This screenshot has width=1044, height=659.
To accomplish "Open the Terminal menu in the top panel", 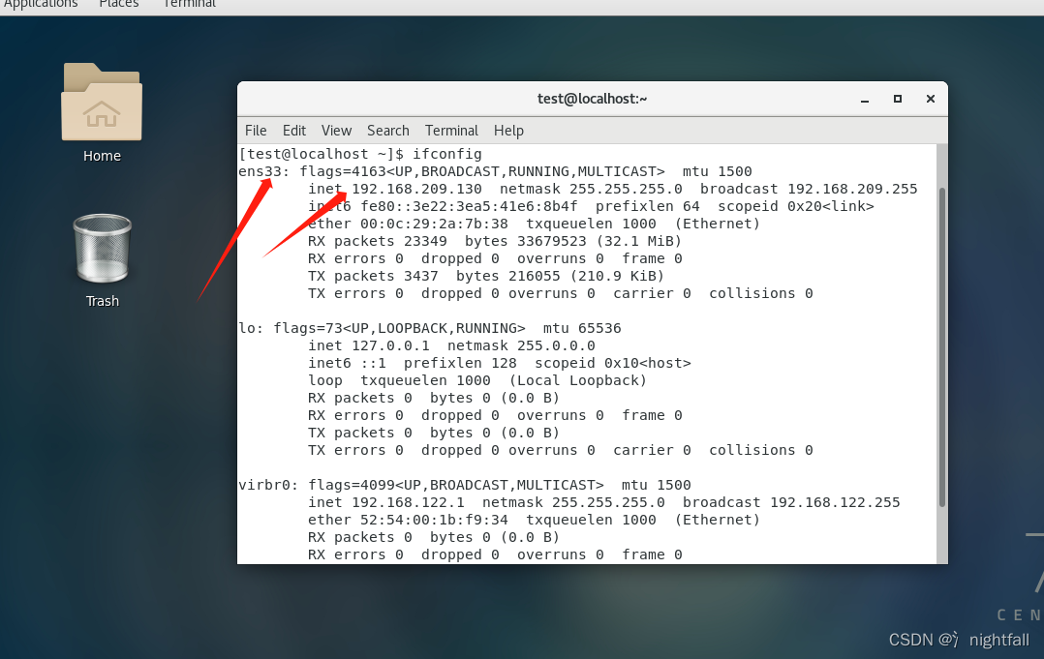I will pos(188,6).
